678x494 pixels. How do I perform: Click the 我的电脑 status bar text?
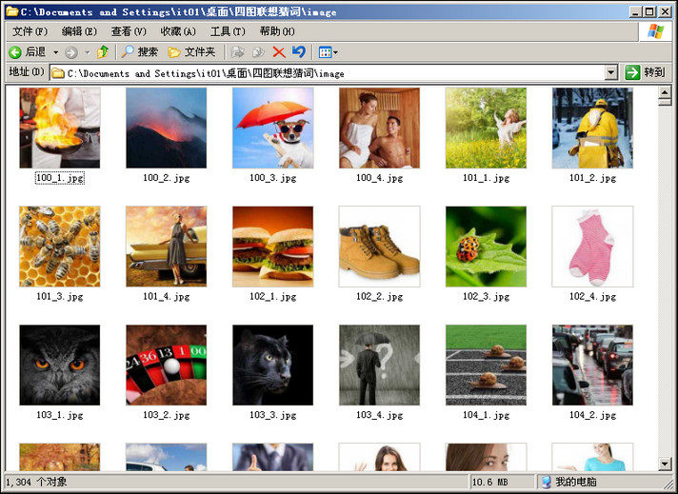click(576, 482)
